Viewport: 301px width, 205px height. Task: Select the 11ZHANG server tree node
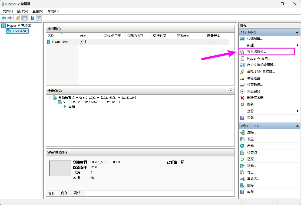point(17,31)
